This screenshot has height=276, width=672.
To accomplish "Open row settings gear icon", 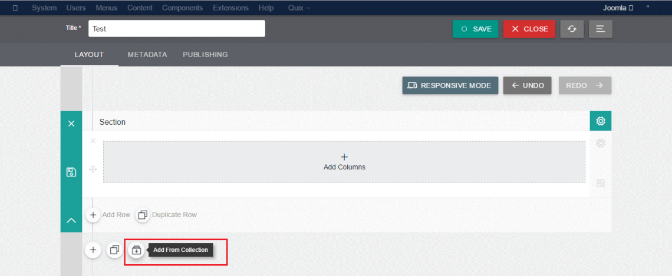I will pyautogui.click(x=601, y=143).
